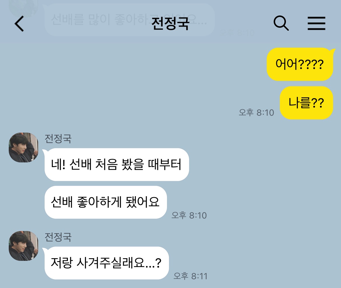Tap the 네! 선배 처음 봤을 때부터 bubble
The width and height of the screenshot is (341, 288).
point(117,164)
